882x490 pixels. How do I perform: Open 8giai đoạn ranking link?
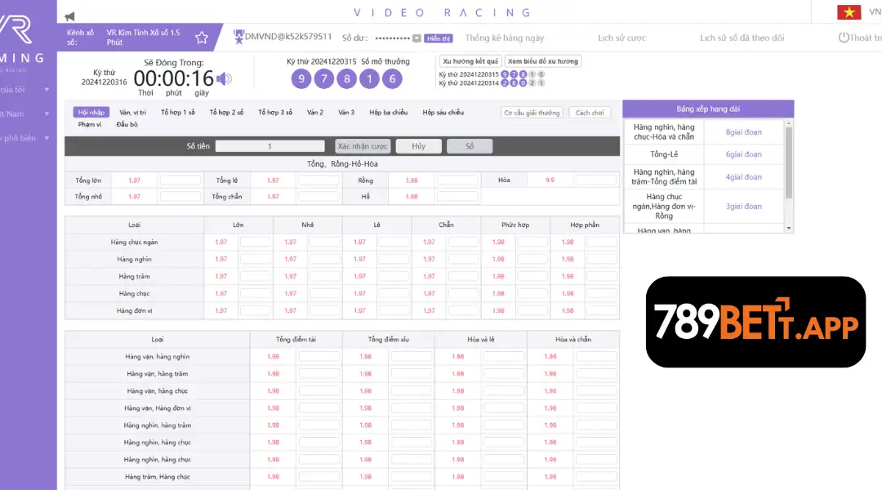point(744,132)
